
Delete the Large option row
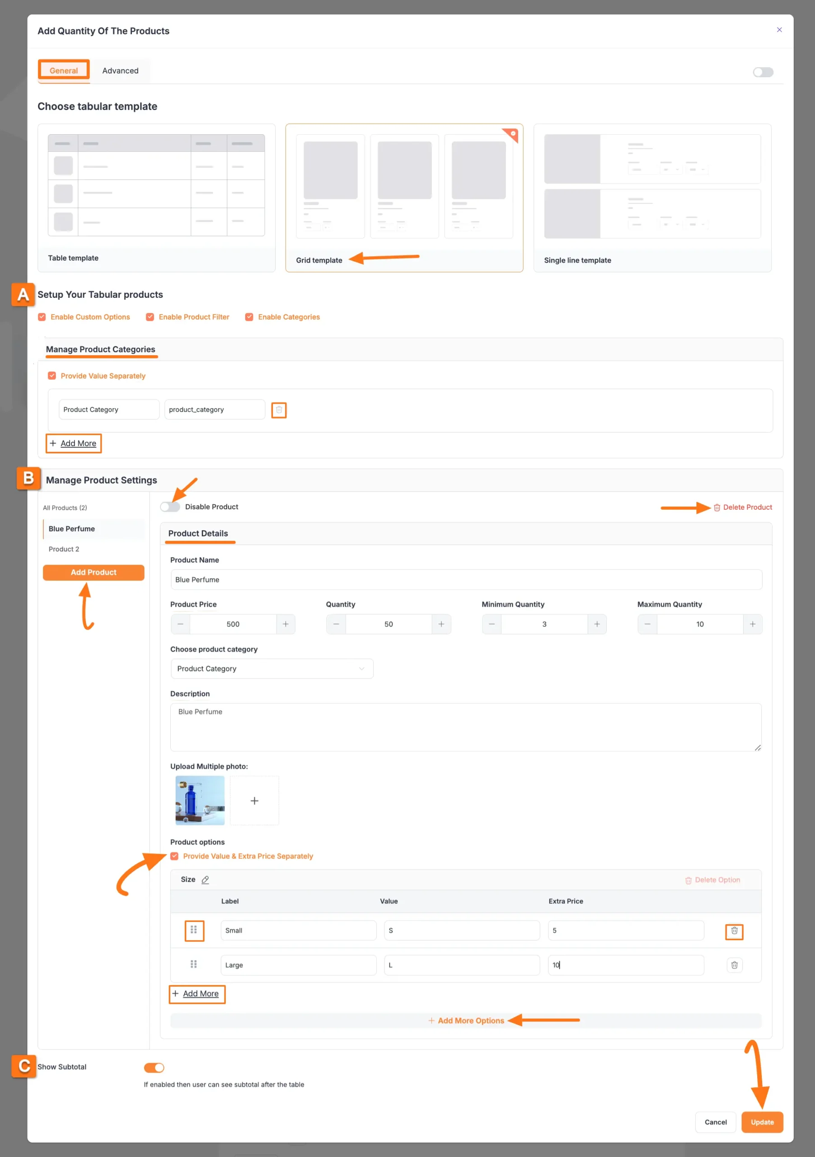click(x=734, y=965)
